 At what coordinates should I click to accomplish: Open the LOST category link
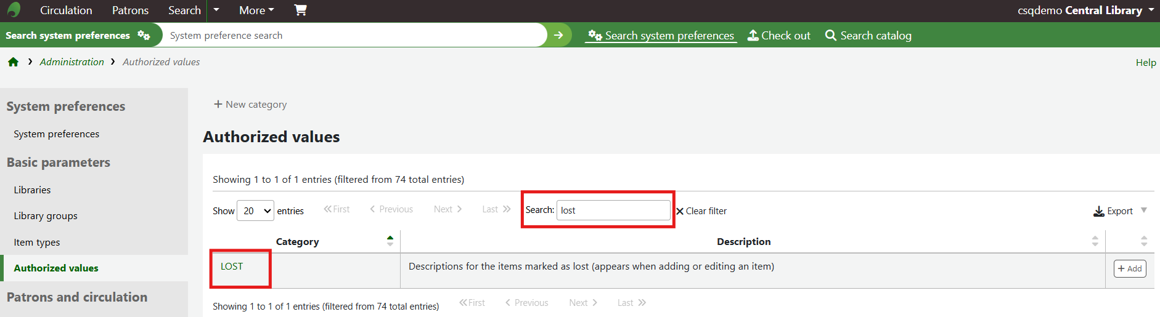point(232,267)
